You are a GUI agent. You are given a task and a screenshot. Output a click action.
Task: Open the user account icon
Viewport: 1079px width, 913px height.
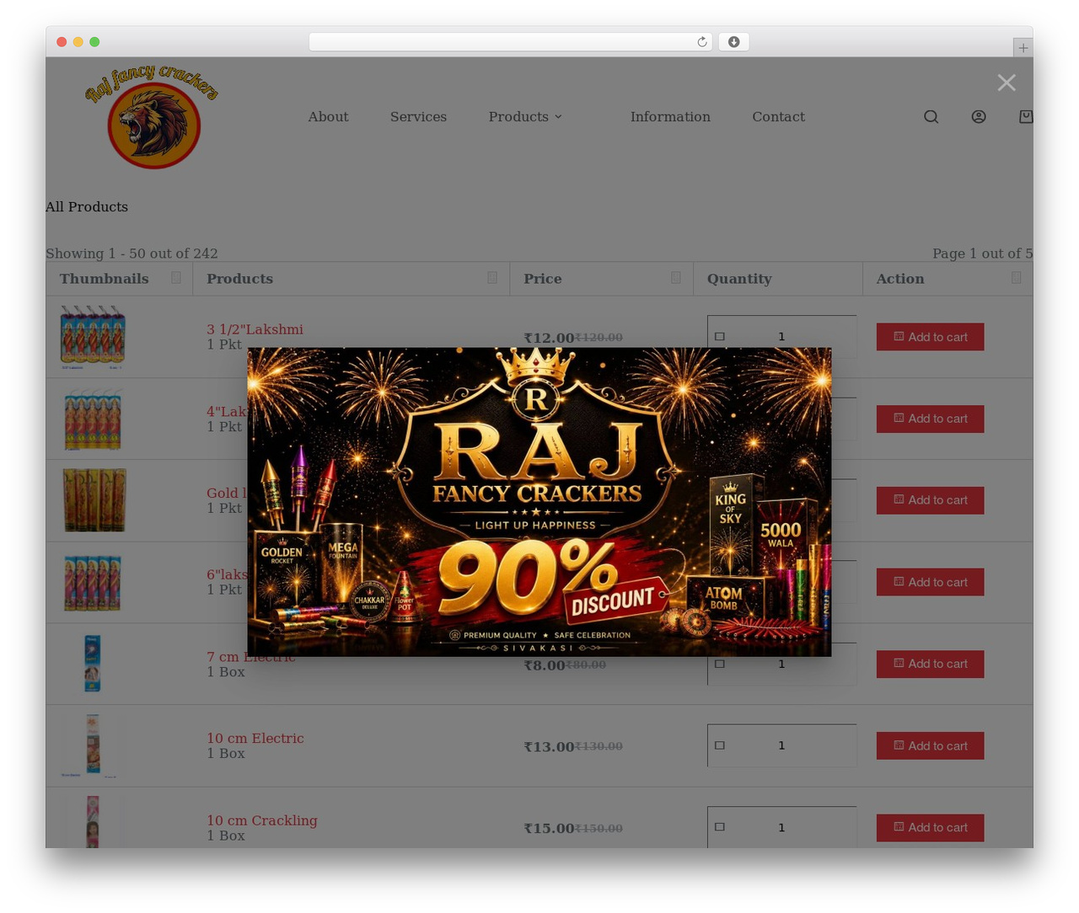pyautogui.click(x=979, y=117)
